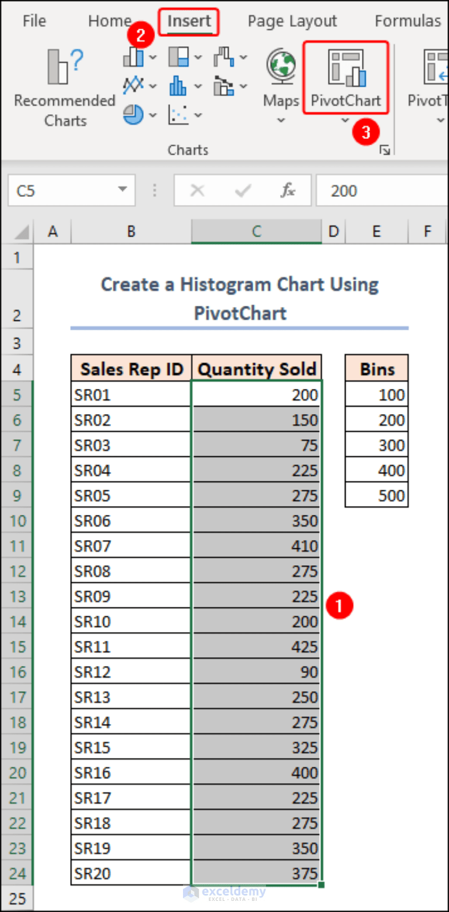Open the Maps dropdown arrow

(280, 119)
